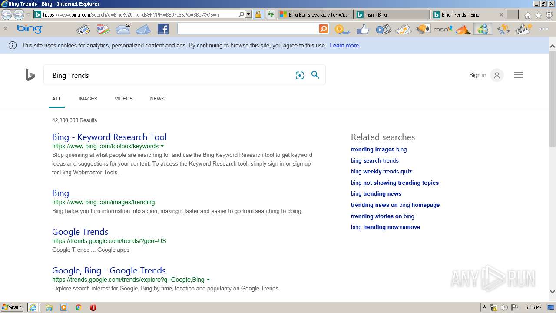Click the volume icon in system tray
Viewport: 556px width, 313px height.
coord(504,307)
